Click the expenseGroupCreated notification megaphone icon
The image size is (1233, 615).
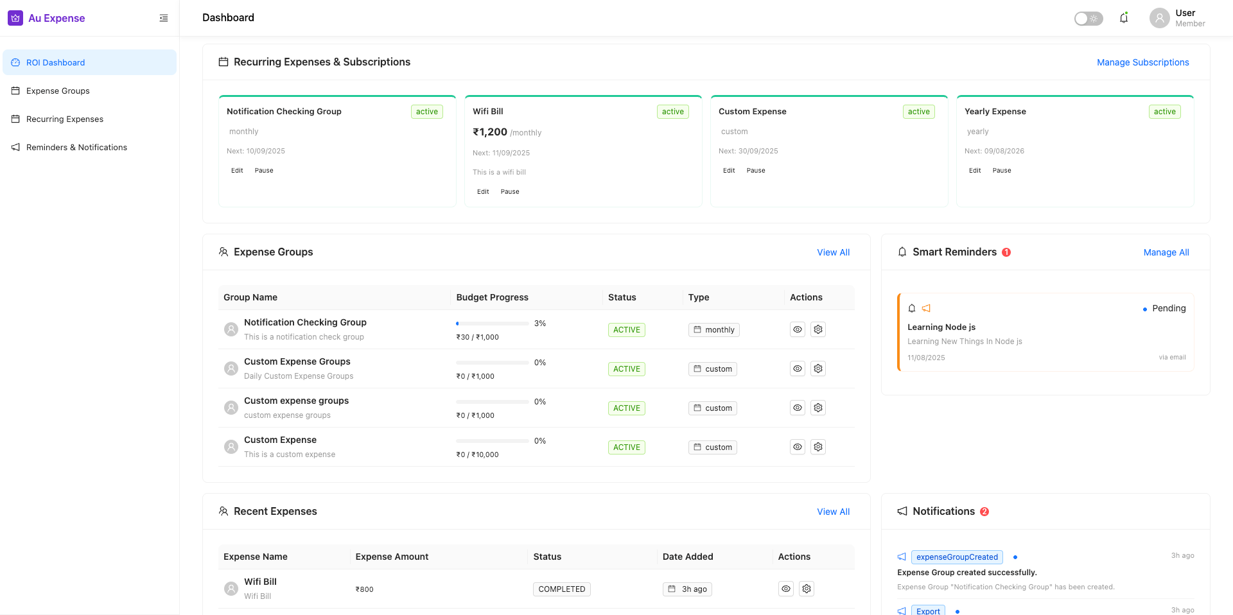[902, 557]
